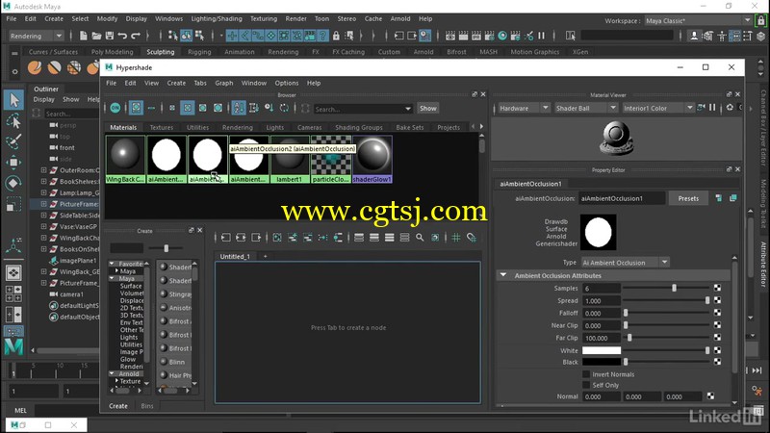The image size is (770, 433).
Task: Enable the Invert Normals checkbox
Action: point(586,374)
